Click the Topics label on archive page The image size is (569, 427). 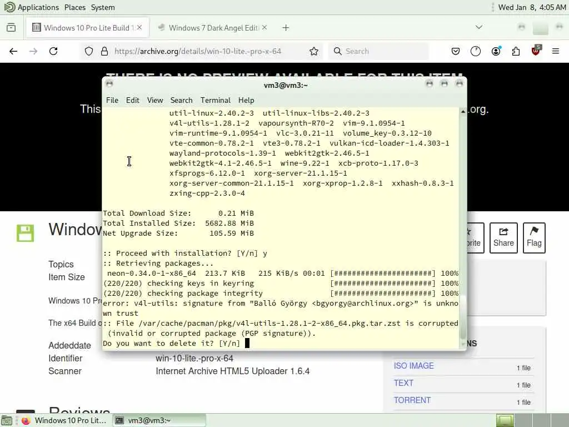pos(61,264)
